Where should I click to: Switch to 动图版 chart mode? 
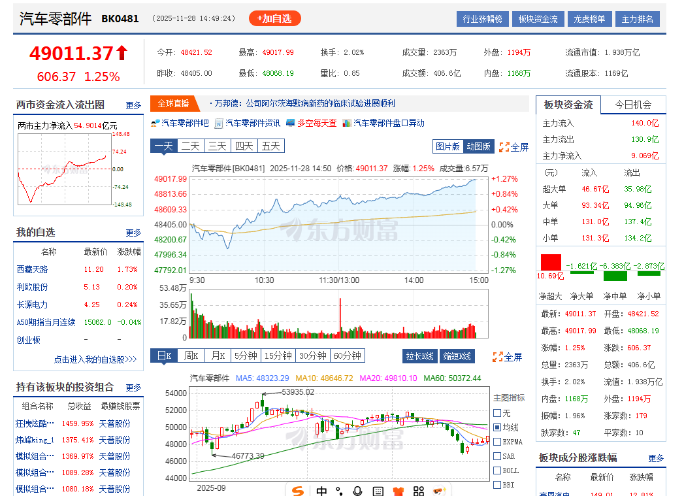478,146
